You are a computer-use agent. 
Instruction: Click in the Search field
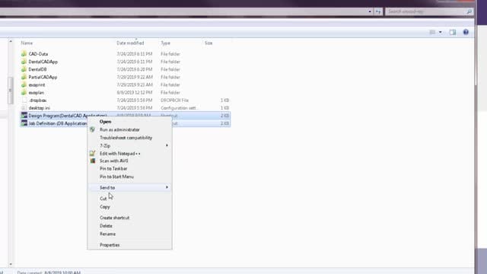point(425,11)
